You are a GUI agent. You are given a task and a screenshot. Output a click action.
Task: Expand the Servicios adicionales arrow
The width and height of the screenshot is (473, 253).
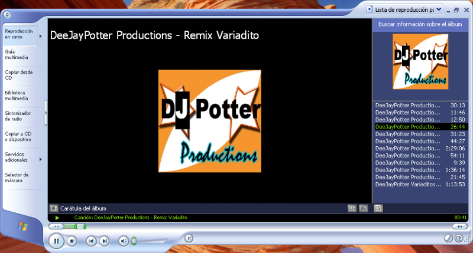[x=40, y=159]
